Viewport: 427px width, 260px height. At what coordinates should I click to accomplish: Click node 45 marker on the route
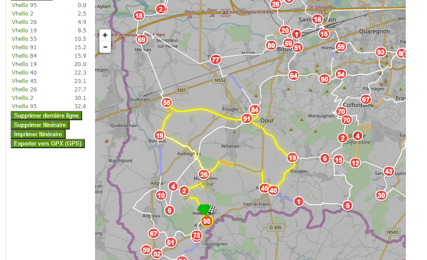tap(265, 189)
